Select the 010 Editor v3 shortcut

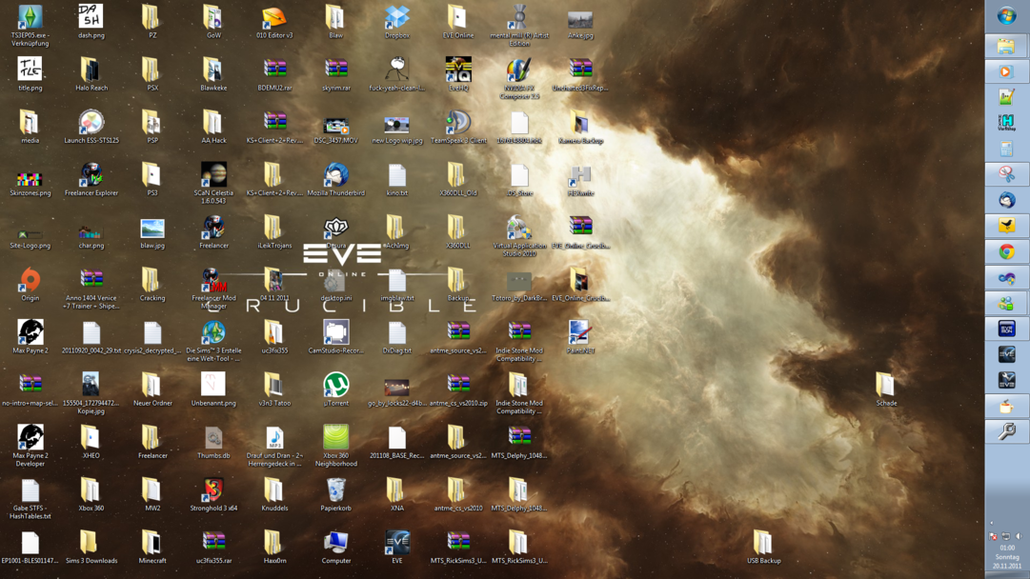coord(274,18)
